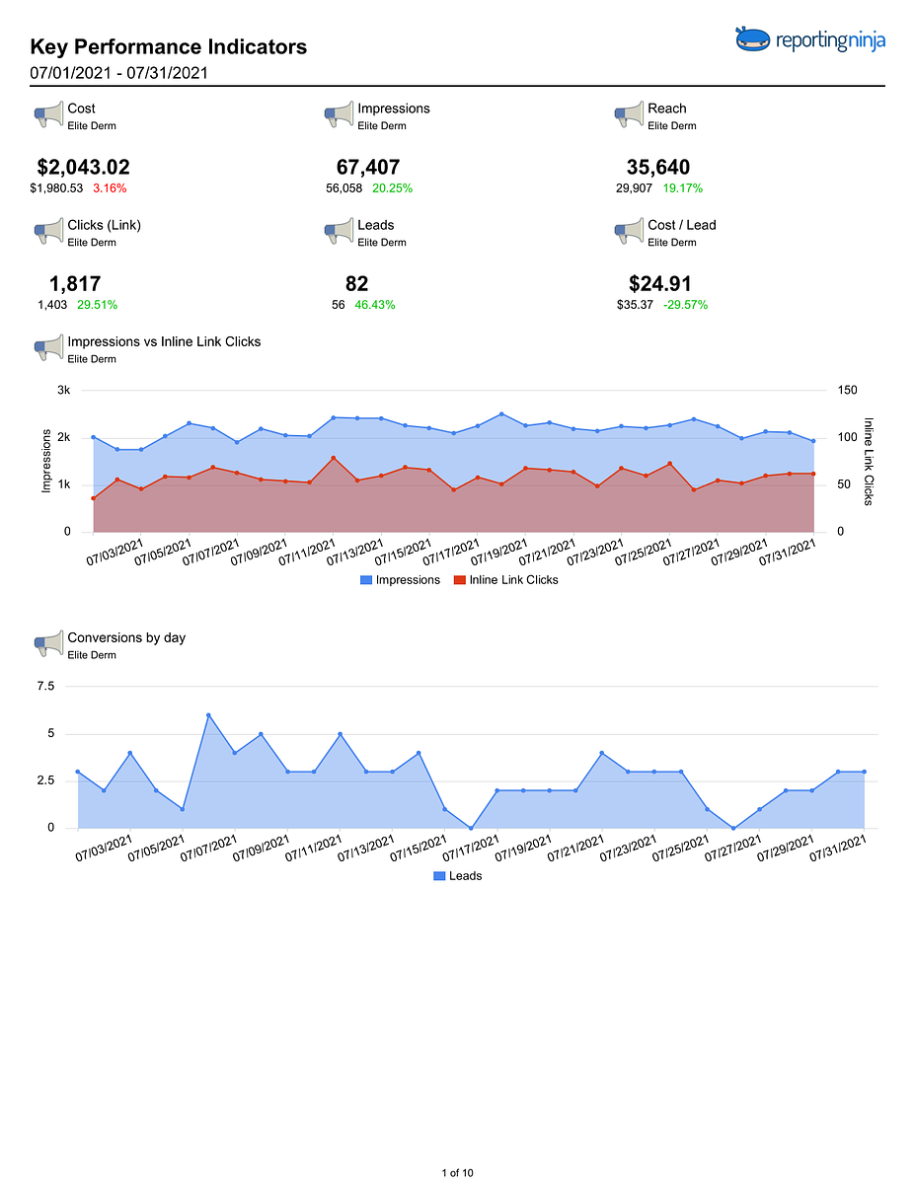This screenshot has height=1184, width=915.
Task: Click the -29.57% cost per lead change
Action: (685, 305)
